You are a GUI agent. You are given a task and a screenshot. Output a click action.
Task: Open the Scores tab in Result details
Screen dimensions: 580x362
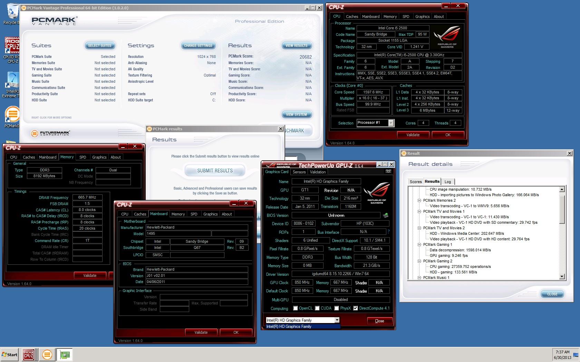click(416, 182)
